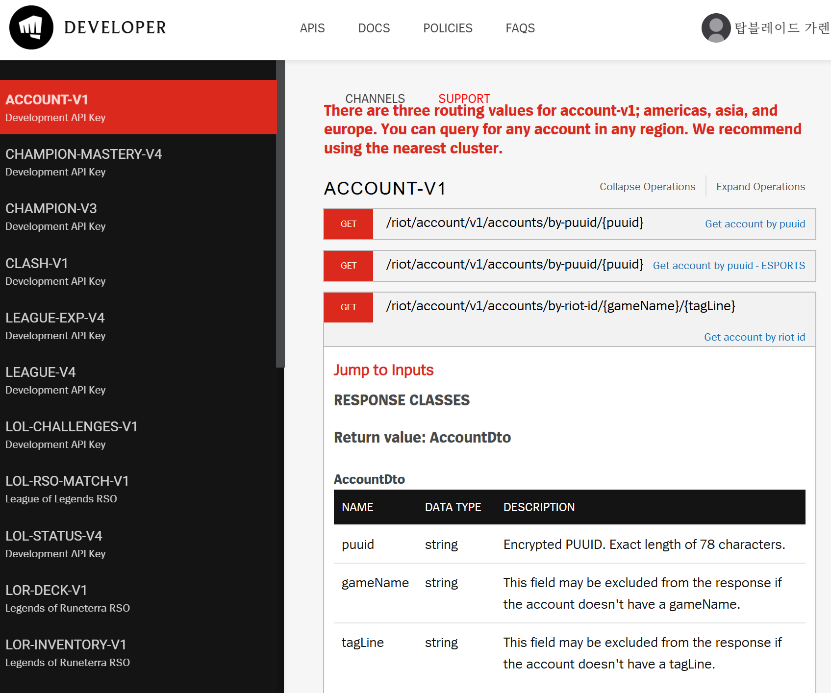The height and width of the screenshot is (693, 831).
Task: Click the CHANNELS tab
Action: click(x=375, y=99)
